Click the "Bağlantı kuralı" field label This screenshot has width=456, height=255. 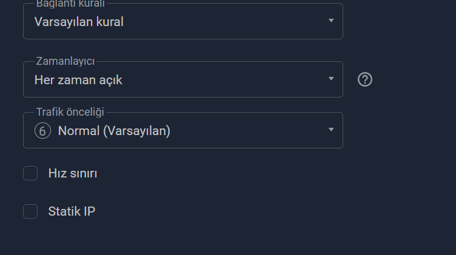[x=70, y=4]
